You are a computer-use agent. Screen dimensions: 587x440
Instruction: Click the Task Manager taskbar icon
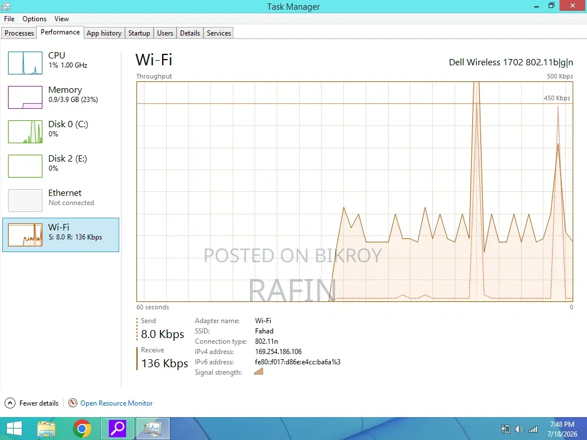[x=152, y=429]
